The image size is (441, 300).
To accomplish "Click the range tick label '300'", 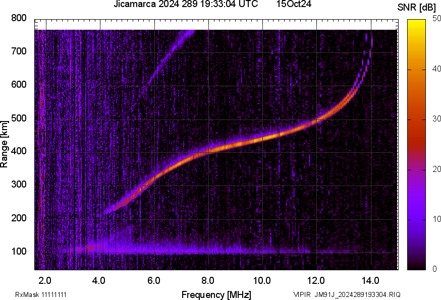I will point(19,185).
